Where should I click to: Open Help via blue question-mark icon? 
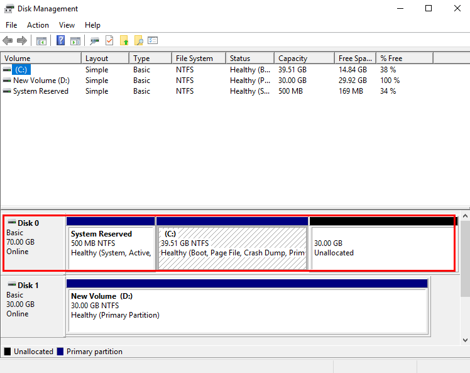pyautogui.click(x=60, y=40)
